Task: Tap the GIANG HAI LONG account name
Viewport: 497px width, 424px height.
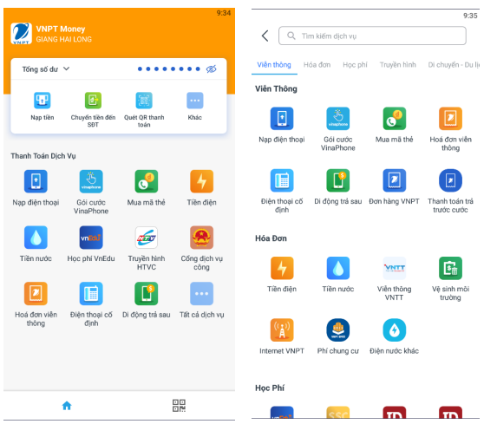Action: point(63,39)
